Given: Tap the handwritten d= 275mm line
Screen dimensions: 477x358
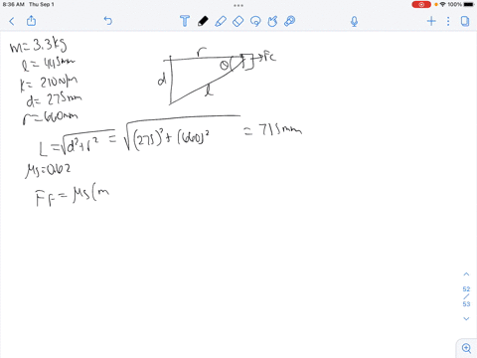Looking at the screenshot, I should click(54, 99).
